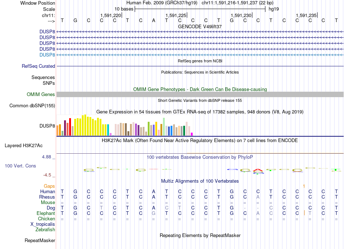Click the gray OMIM Genes bar
344x249 pixels.
200,95
